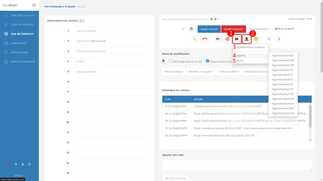The image size is (323, 181).
Task: Click the yellow envelope email icon
Action: click(x=256, y=39)
